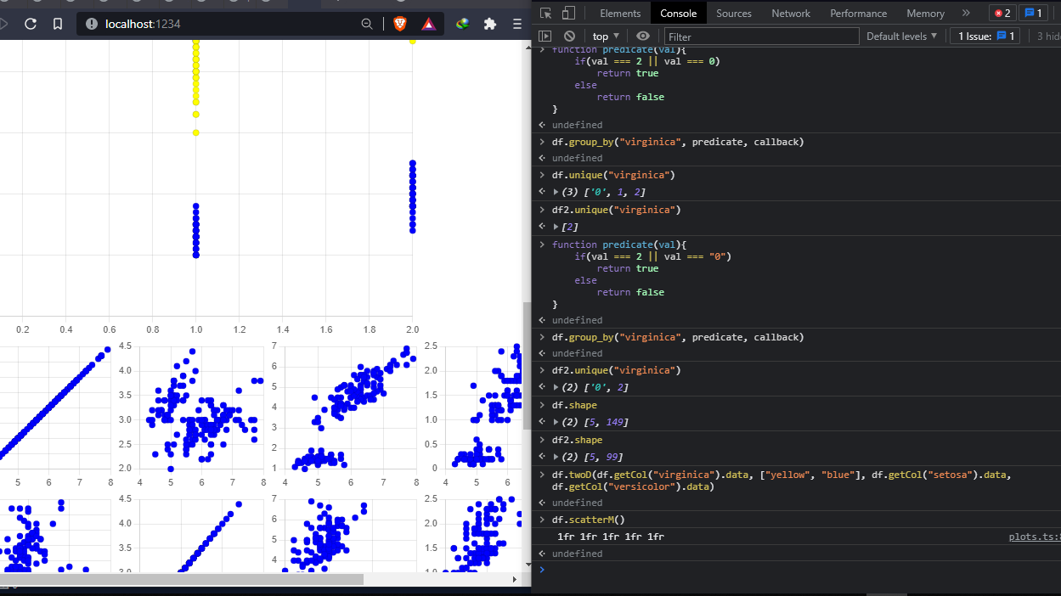The width and height of the screenshot is (1061, 596).
Task: Open the plots.ts source link
Action: pos(1034,537)
